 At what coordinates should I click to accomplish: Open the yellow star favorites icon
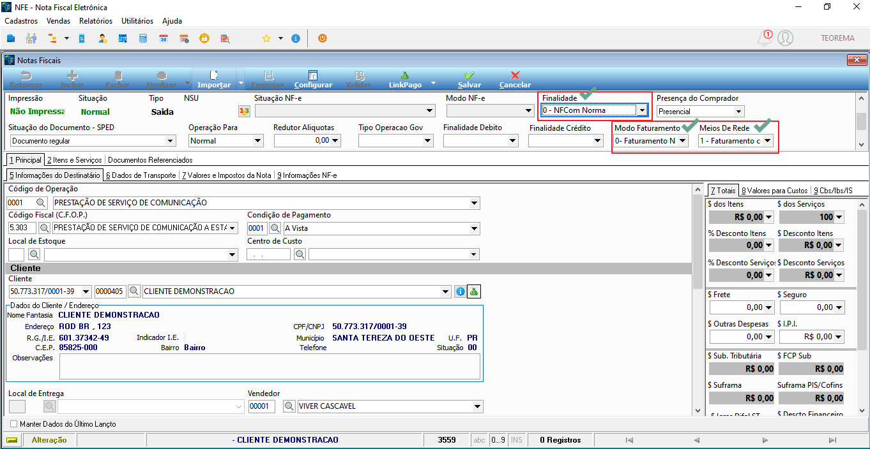point(266,38)
